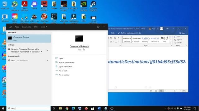Click Tell me what you want to do
This screenshot has height=111, width=199.
(x=129, y=33)
